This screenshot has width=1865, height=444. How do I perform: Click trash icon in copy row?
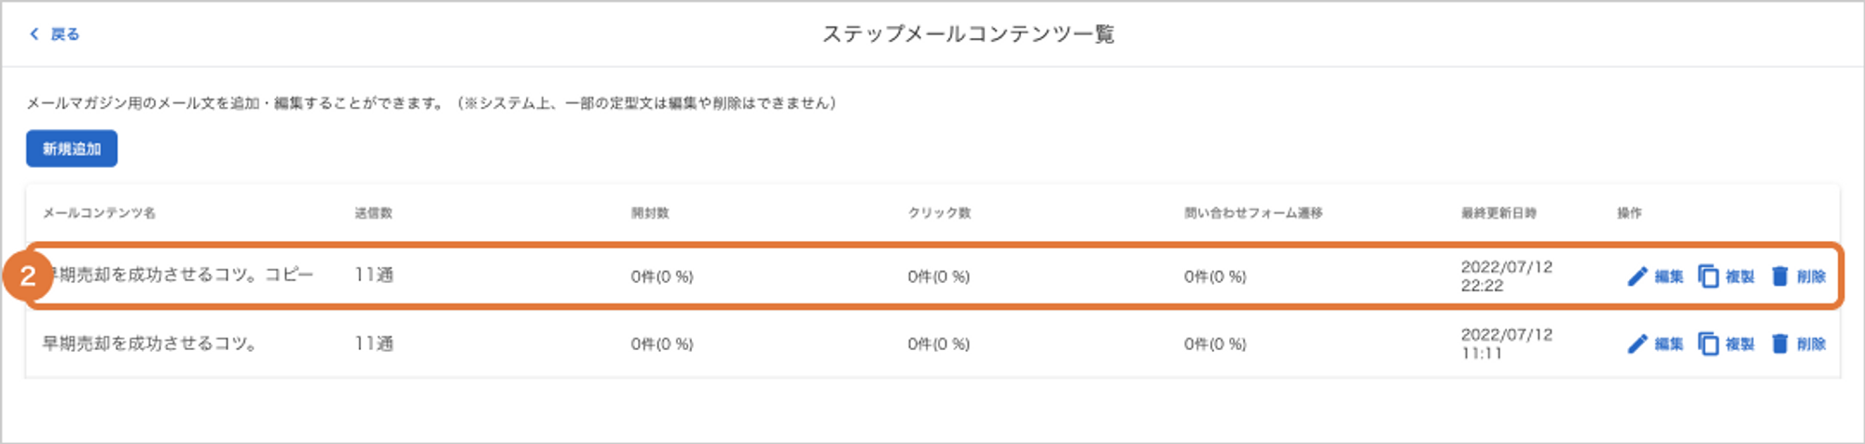point(1779,276)
